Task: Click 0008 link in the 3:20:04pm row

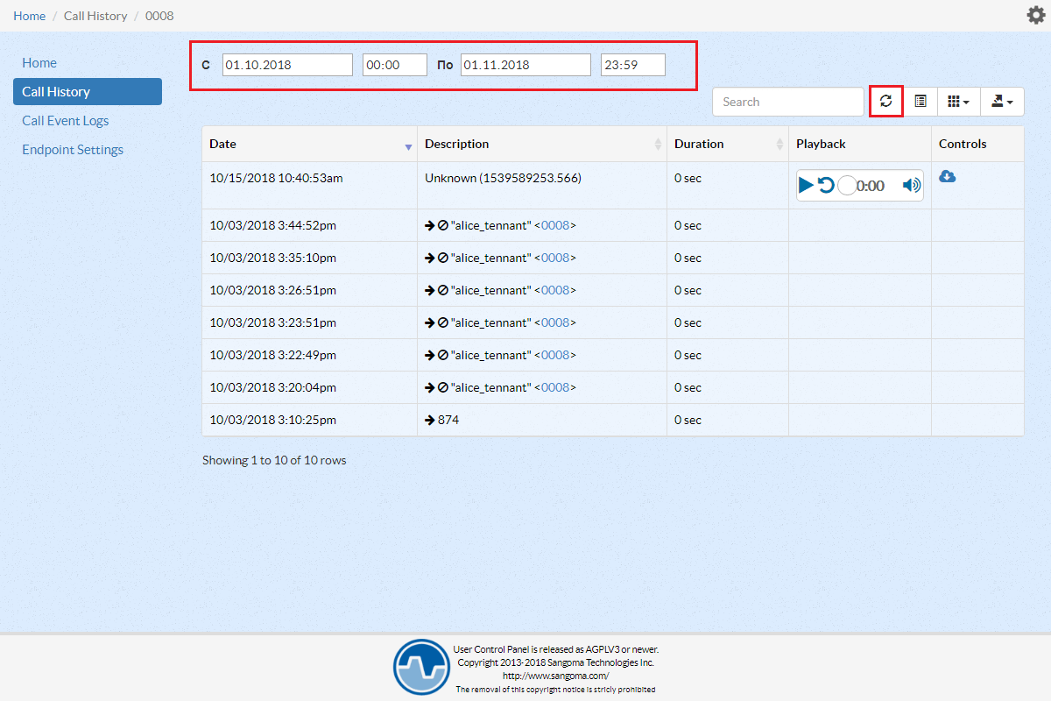Action: 555,387
